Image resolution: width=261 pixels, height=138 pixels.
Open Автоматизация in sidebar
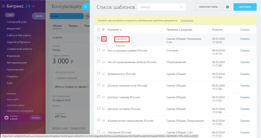(17, 63)
